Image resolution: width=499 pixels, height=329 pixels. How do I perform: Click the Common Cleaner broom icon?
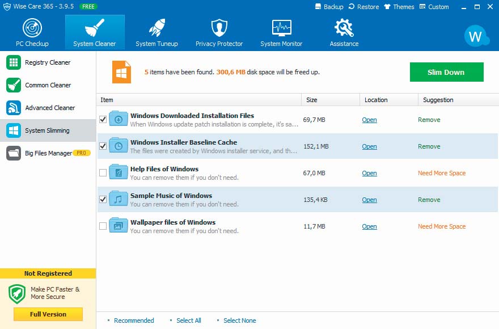tap(14, 85)
